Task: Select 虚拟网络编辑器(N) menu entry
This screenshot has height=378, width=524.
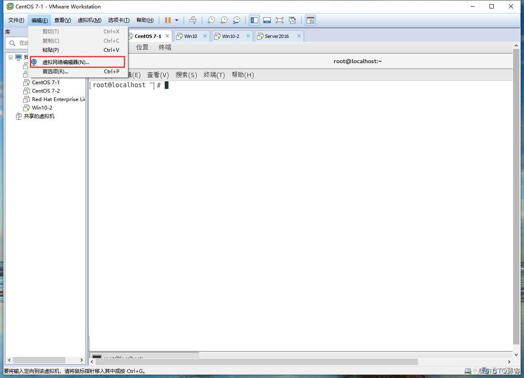Action: [78, 62]
